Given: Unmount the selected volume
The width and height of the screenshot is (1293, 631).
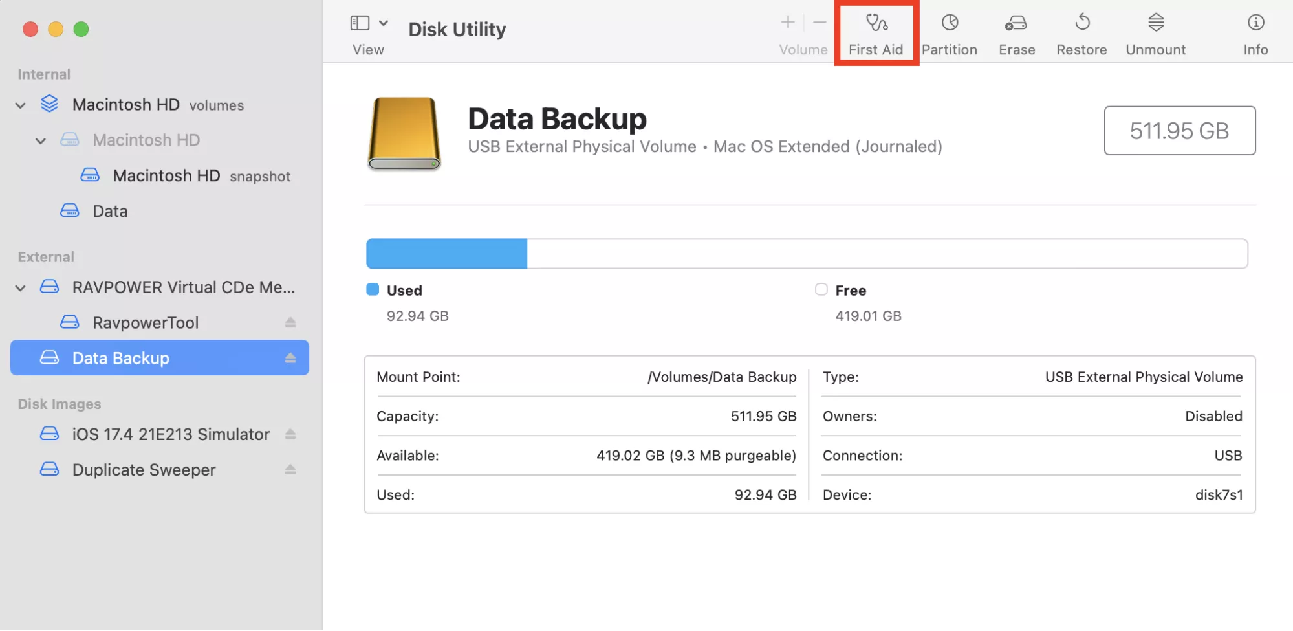Looking at the screenshot, I should (1155, 34).
